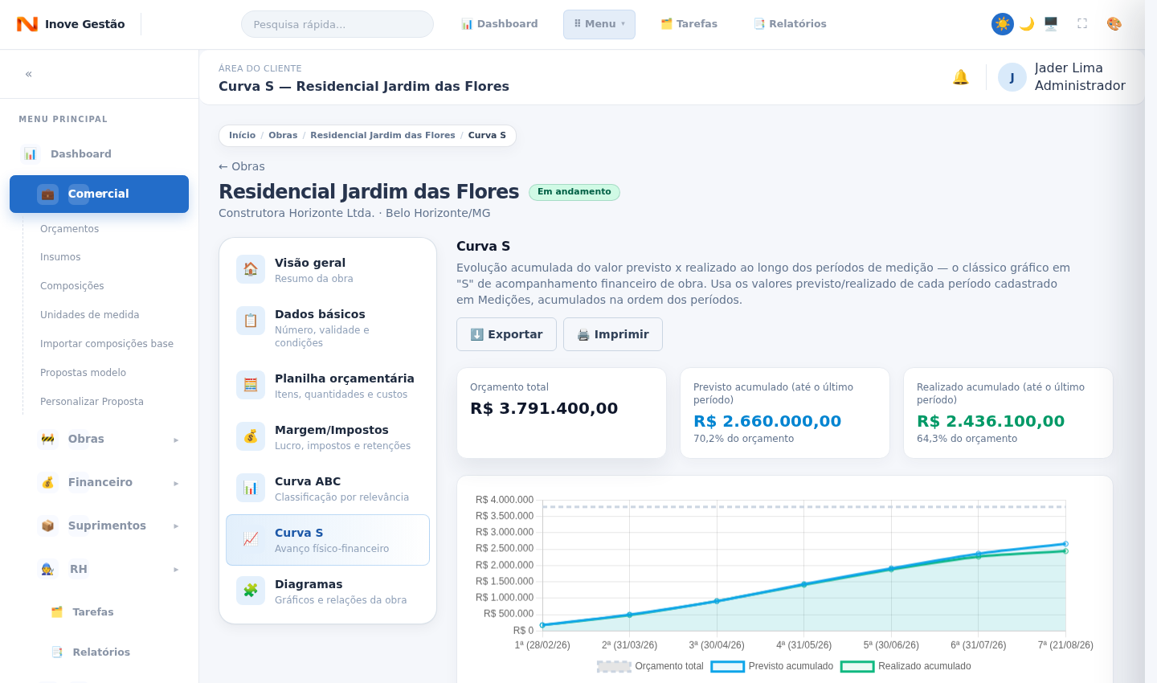The height and width of the screenshot is (683, 1157).
Task: Open Tarefas in top navigation
Action: [689, 24]
